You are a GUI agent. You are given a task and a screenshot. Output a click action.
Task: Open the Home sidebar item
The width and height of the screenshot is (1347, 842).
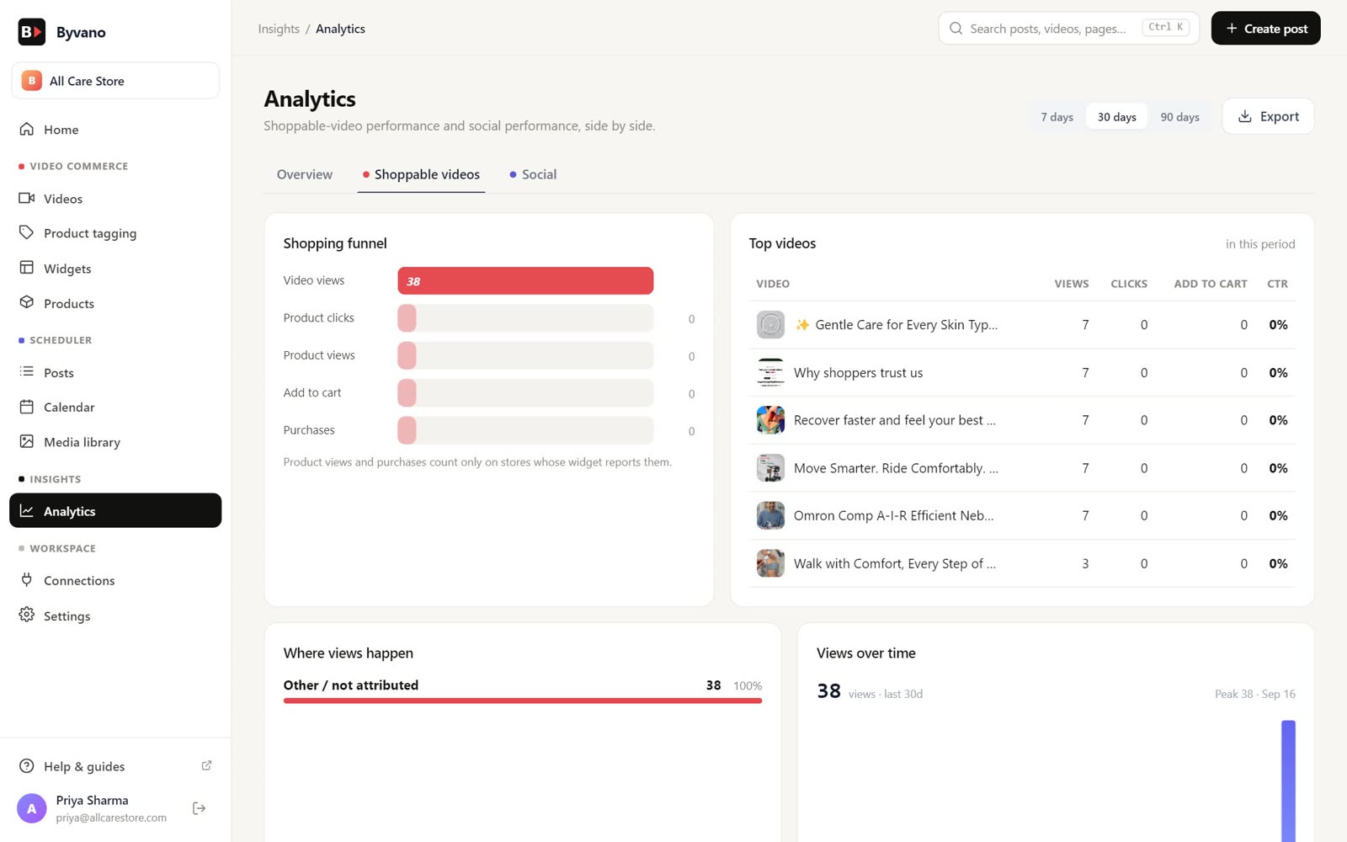[115, 130]
